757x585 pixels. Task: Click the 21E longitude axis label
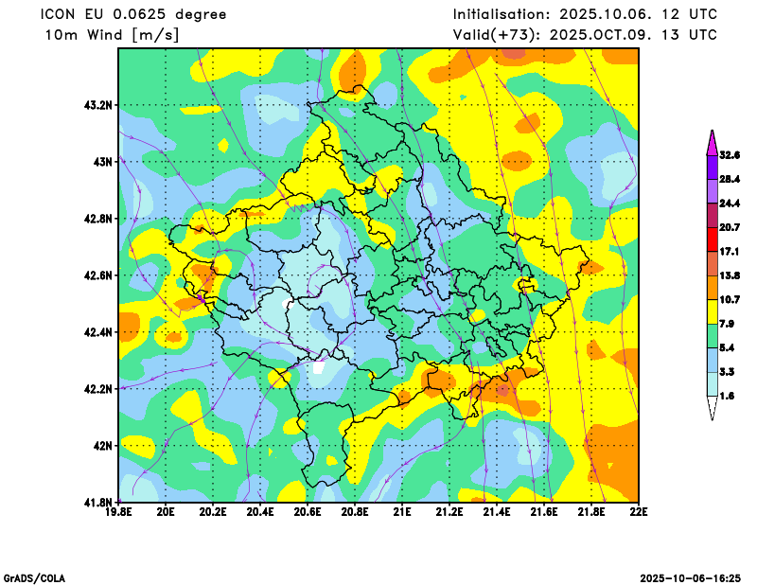(402, 512)
